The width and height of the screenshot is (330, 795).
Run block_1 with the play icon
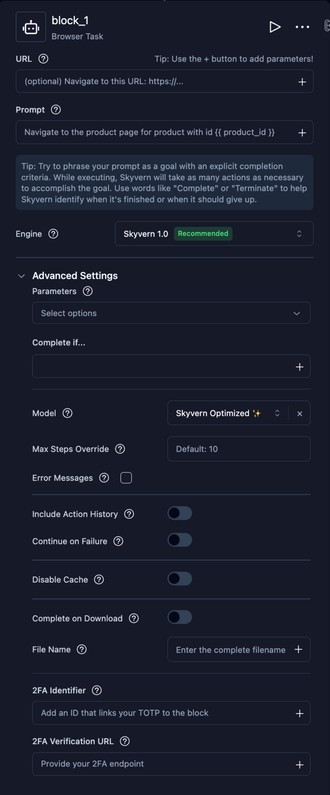275,27
